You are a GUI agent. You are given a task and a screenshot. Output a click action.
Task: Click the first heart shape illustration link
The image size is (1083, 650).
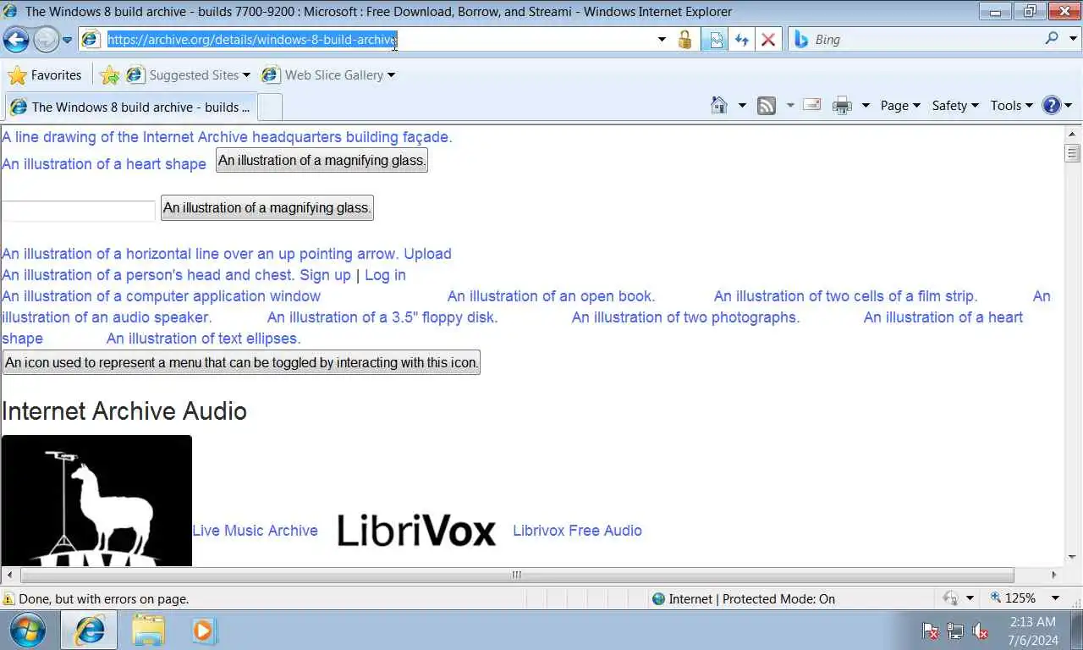(x=104, y=164)
